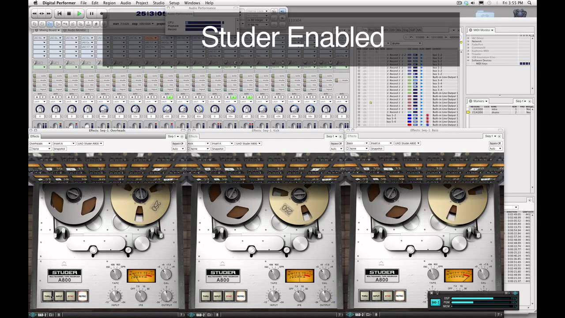Click the VU meter on Kick Studer
This screenshot has width=565, height=318.
point(300,276)
